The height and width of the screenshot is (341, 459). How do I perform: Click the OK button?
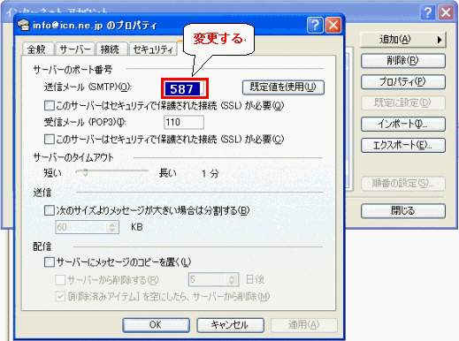click(156, 325)
